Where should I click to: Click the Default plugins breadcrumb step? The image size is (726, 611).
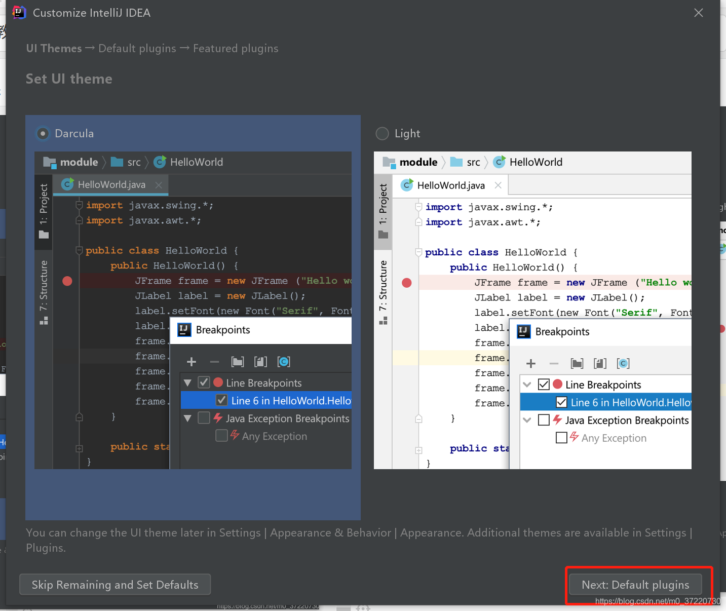(137, 48)
